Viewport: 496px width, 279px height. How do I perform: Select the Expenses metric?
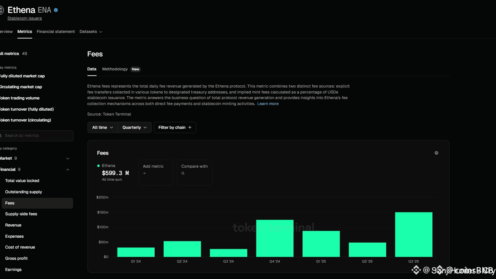14,236
